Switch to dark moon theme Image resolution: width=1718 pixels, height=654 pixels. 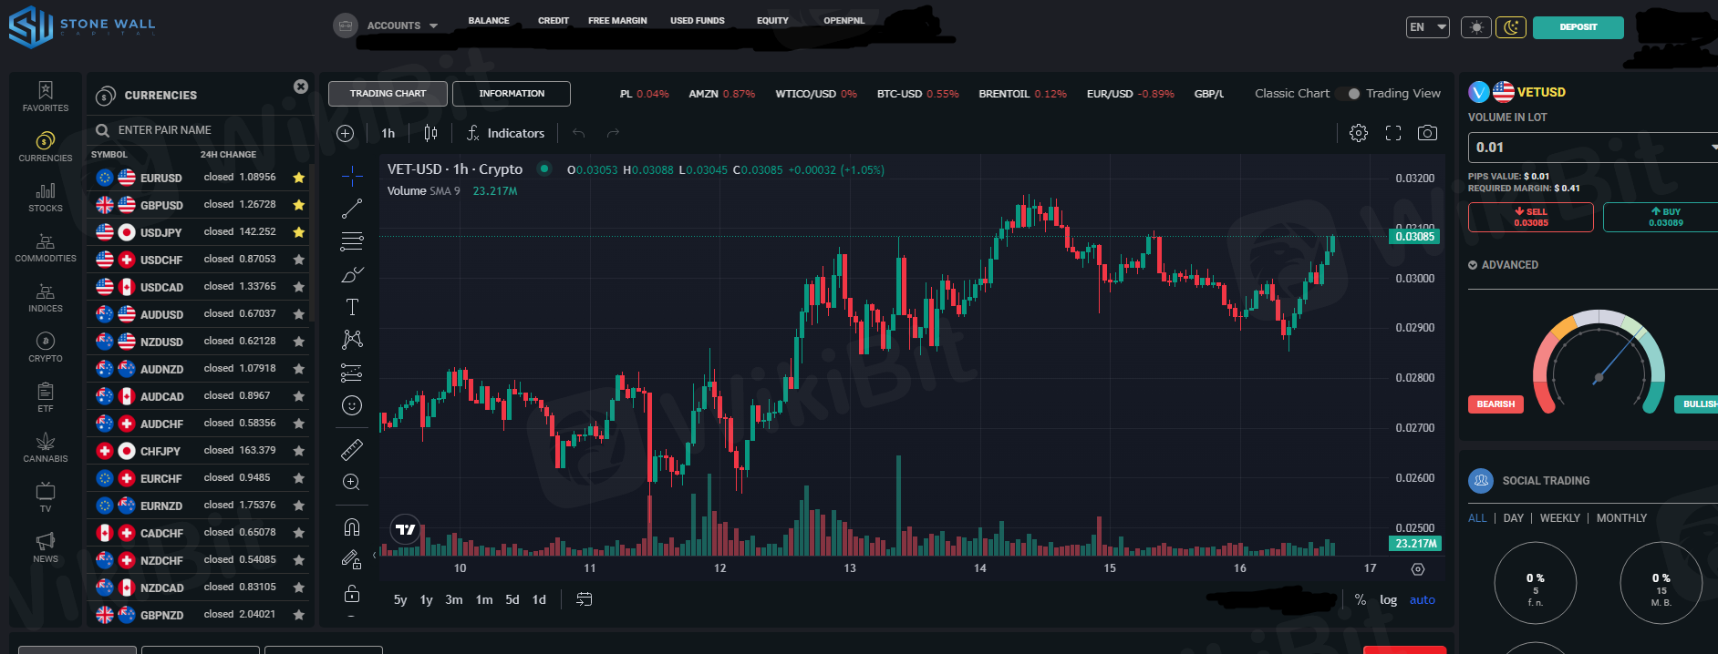pyautogui.click(x=1511, y=27)
